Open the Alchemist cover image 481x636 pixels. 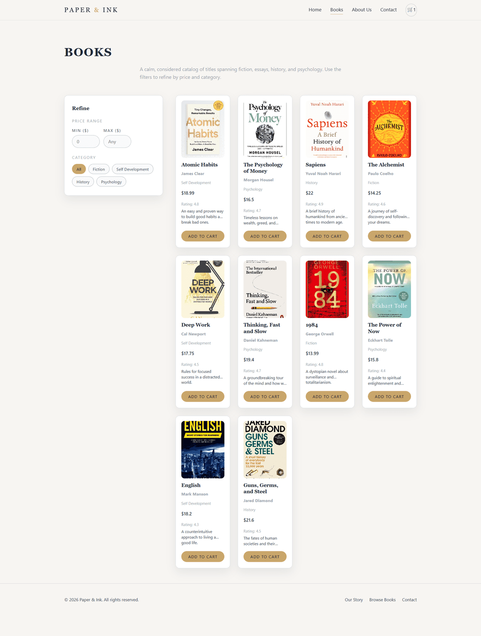pyautogui.click(x=389, y=129)
